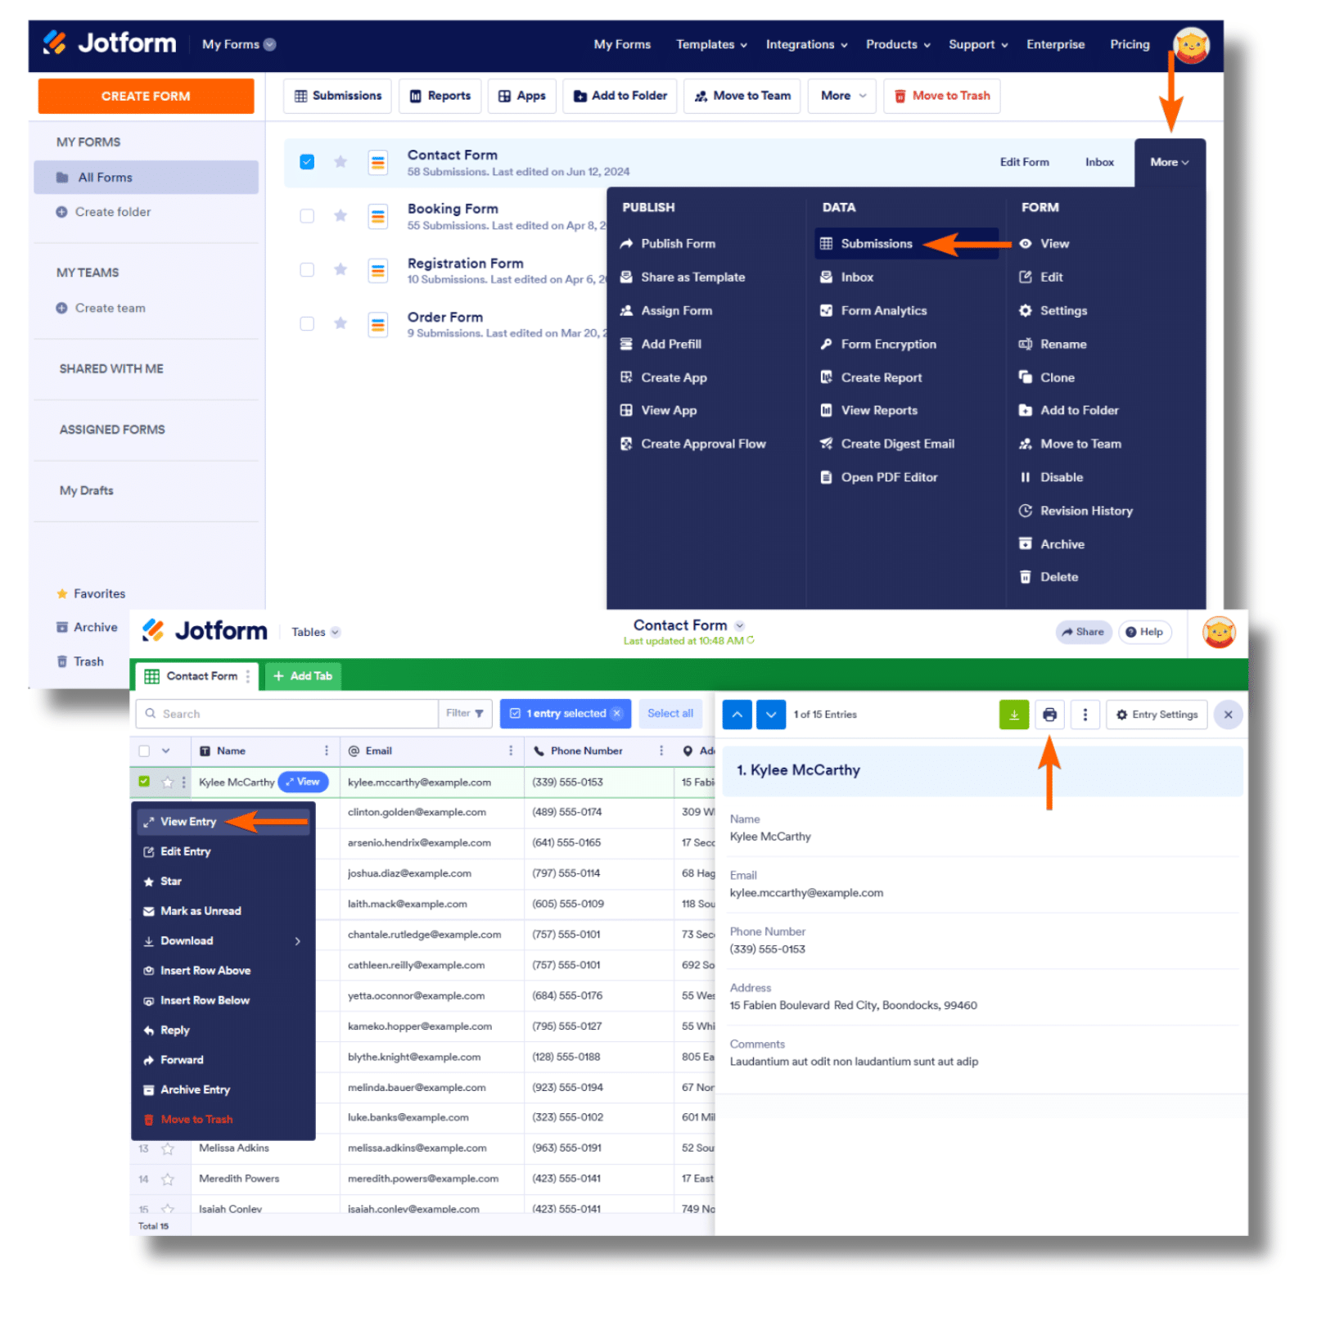This screenshot has width=1326, height=1326.
Task: Open the Email column options dots
Action: pyautogui.click(x=511, y=751)
